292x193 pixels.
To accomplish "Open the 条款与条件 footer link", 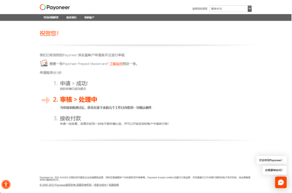I will [101, 185].
